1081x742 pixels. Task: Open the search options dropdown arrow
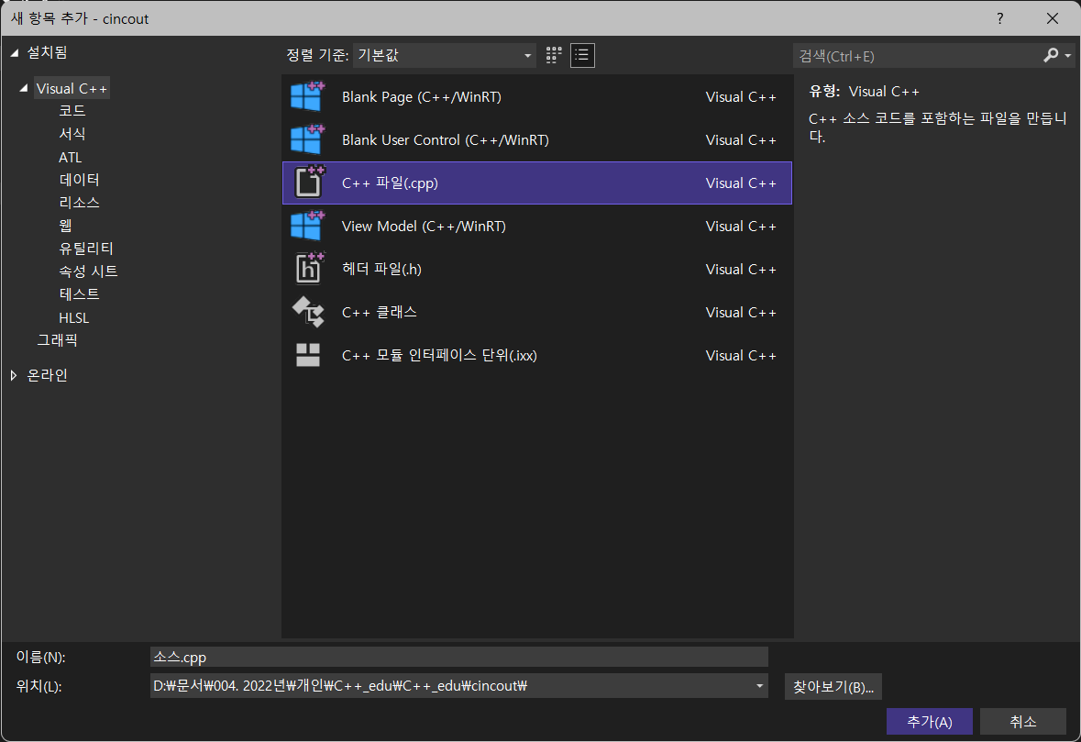[1068, 56]
